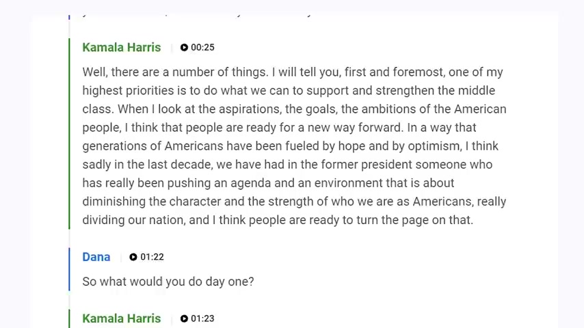Click the line "So what would you do day one?"
Screen dimensions: 584x328
point(168,282)
